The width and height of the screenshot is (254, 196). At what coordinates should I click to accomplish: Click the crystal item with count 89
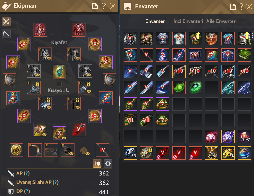click(130, 153)
